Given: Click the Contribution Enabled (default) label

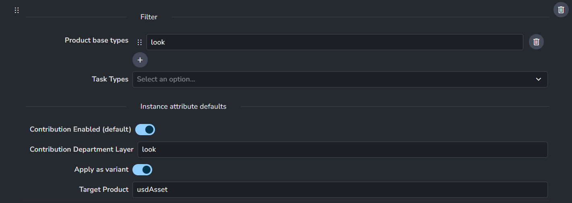Looking at the screenshot, I should pos(81,129).
